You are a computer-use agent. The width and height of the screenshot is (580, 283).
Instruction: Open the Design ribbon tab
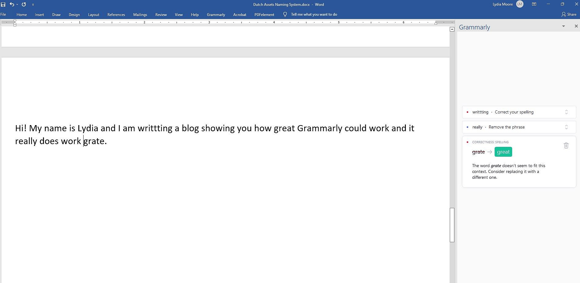point(74,14)
